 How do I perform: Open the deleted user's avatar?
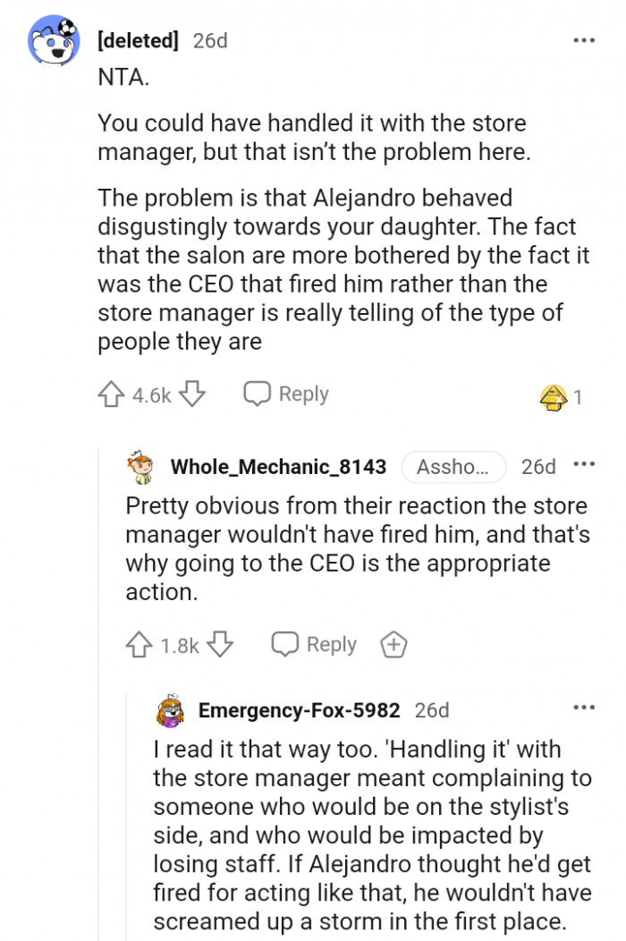point(55,42)
